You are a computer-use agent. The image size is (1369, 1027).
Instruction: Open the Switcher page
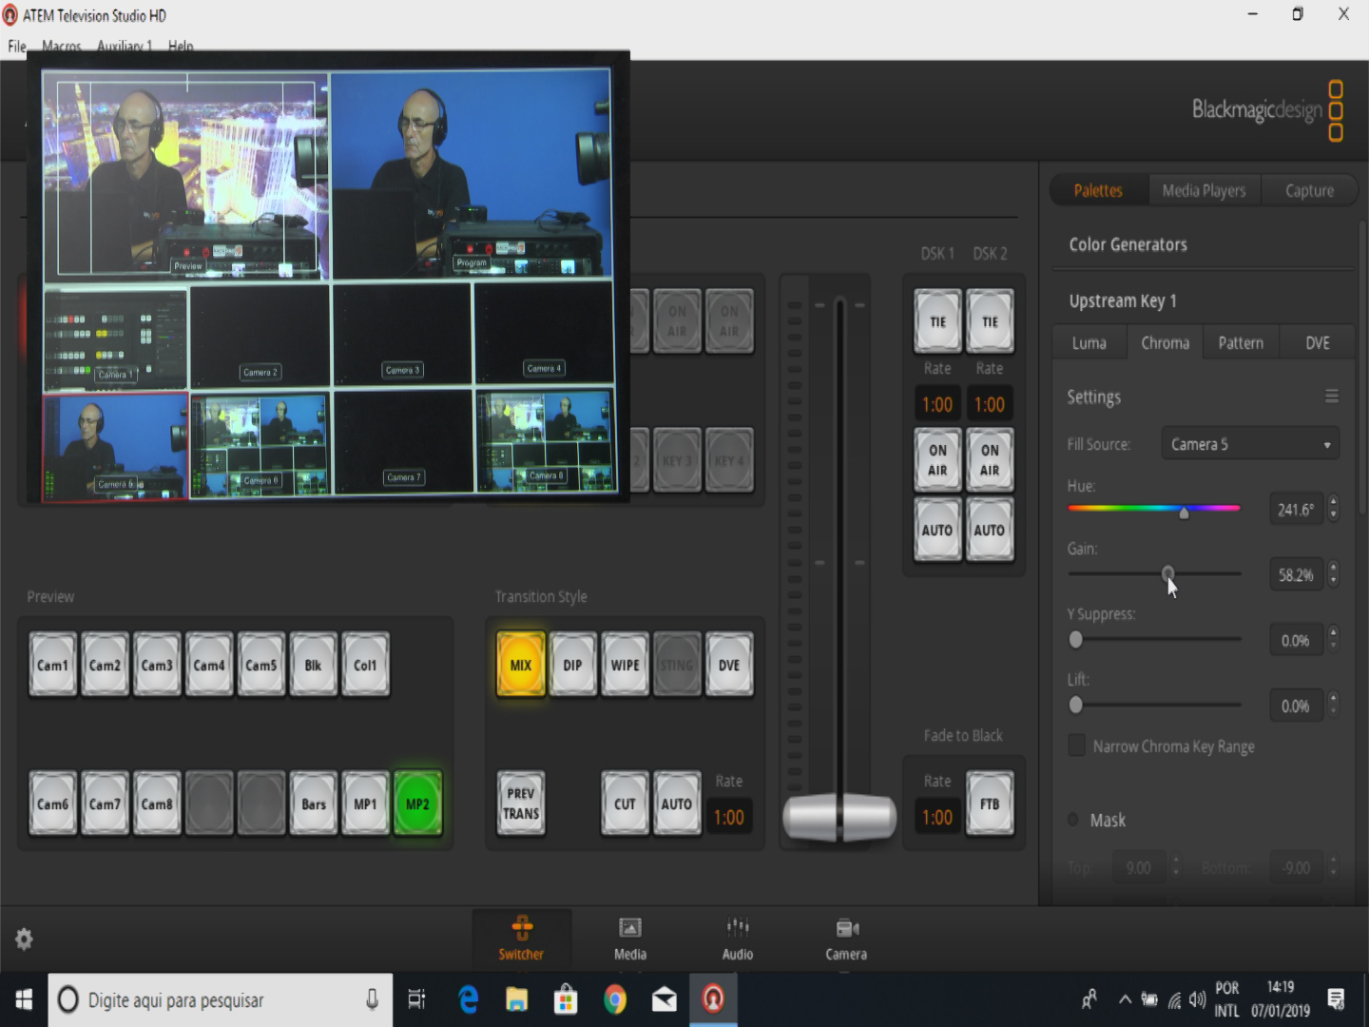tap(521, 939)
